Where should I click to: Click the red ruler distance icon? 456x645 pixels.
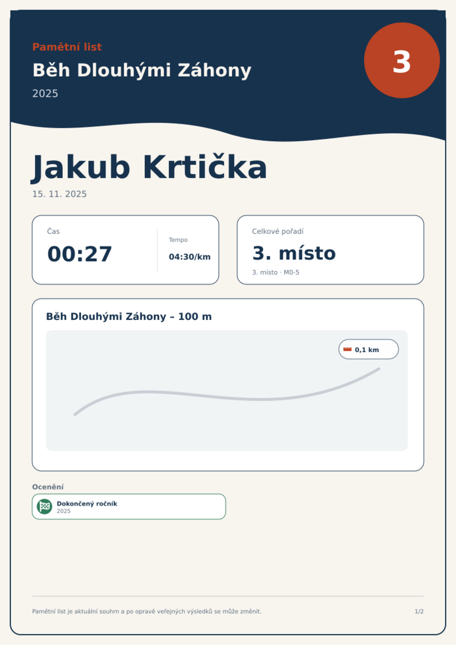(347, 349)
